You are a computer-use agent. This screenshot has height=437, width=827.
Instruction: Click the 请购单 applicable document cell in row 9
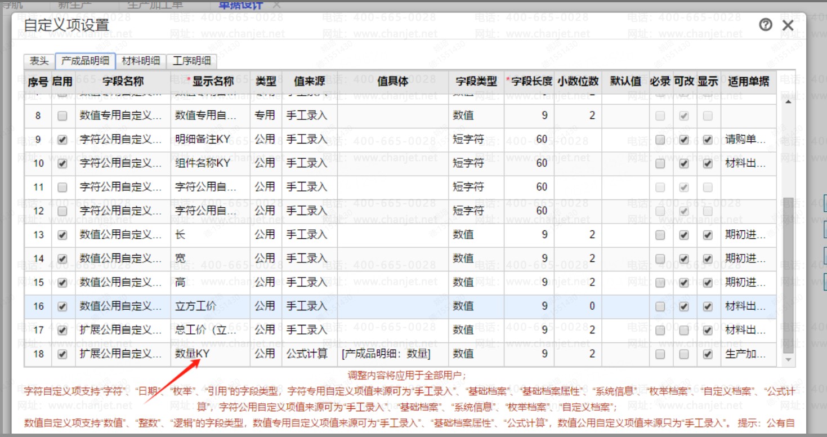[748, 139]
